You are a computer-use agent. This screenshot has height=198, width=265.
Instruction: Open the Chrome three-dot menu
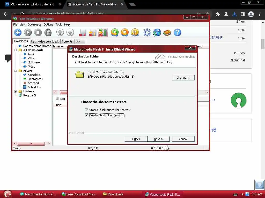259,14
